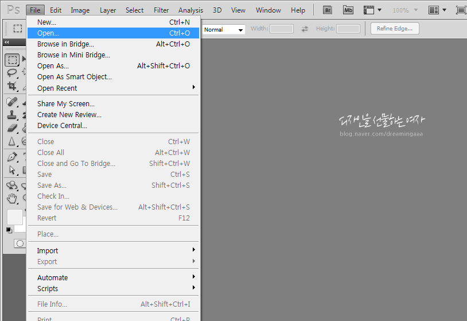
Task: Choose Browse in Bridge... menu entry
Action: point(65,44)
